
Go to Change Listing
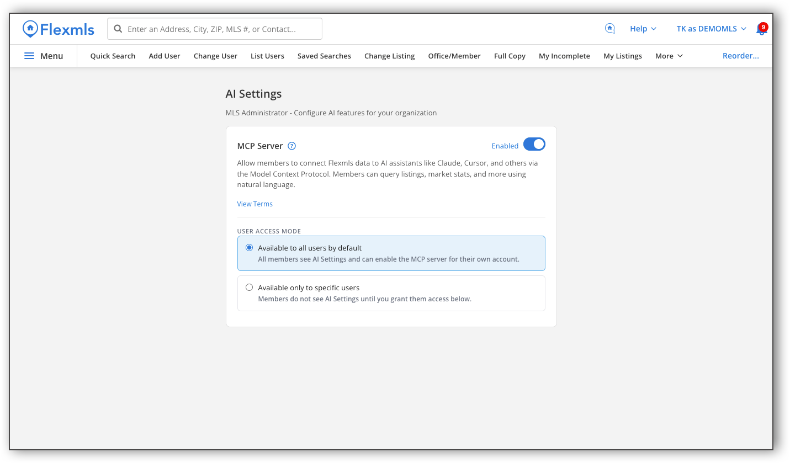click(390, 56)
